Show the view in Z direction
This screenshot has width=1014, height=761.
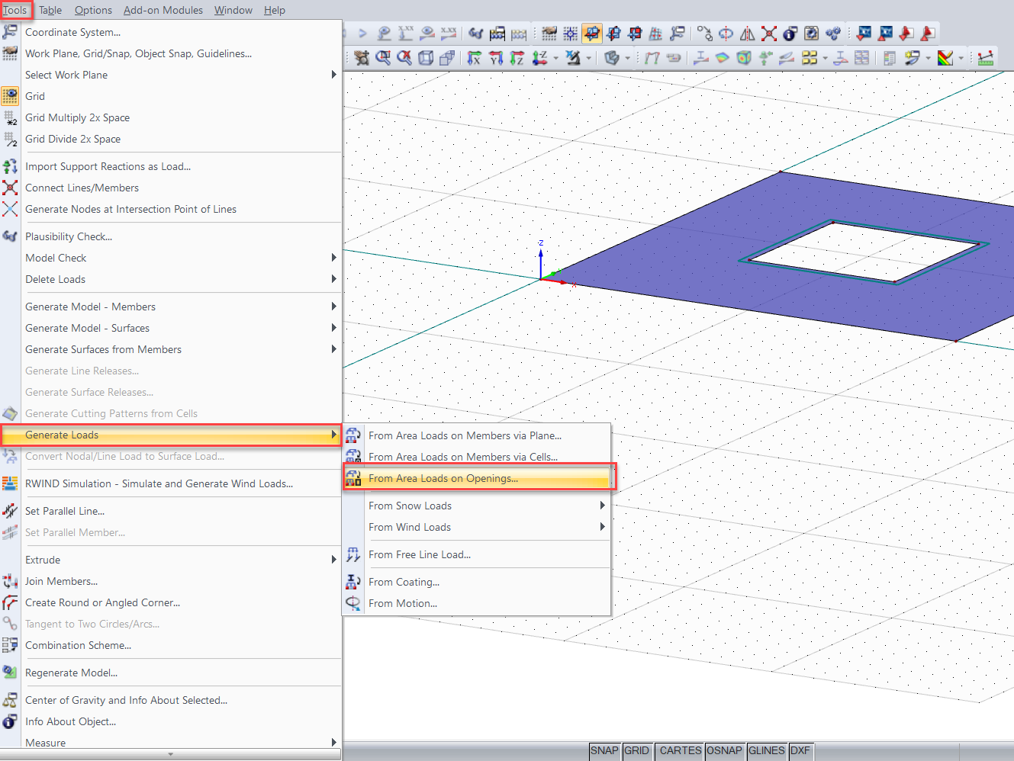coord(517,58)
